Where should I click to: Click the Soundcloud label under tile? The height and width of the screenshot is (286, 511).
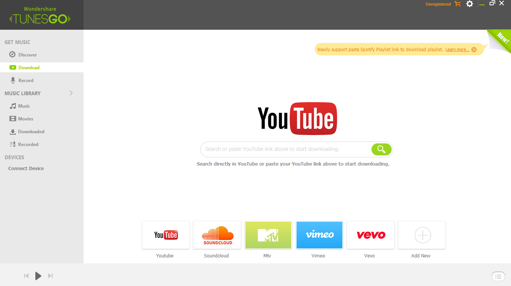pyautogui.click(x=216, y=256)
